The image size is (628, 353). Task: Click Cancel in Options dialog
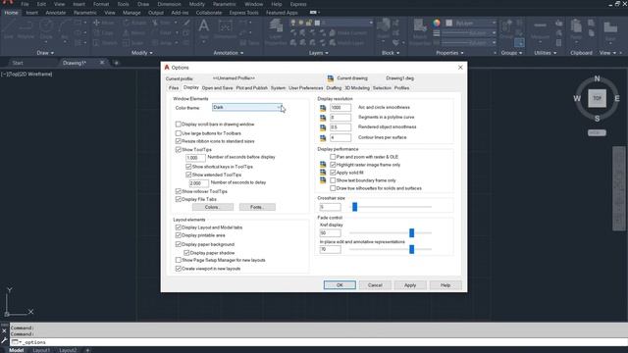coord(375,285)
